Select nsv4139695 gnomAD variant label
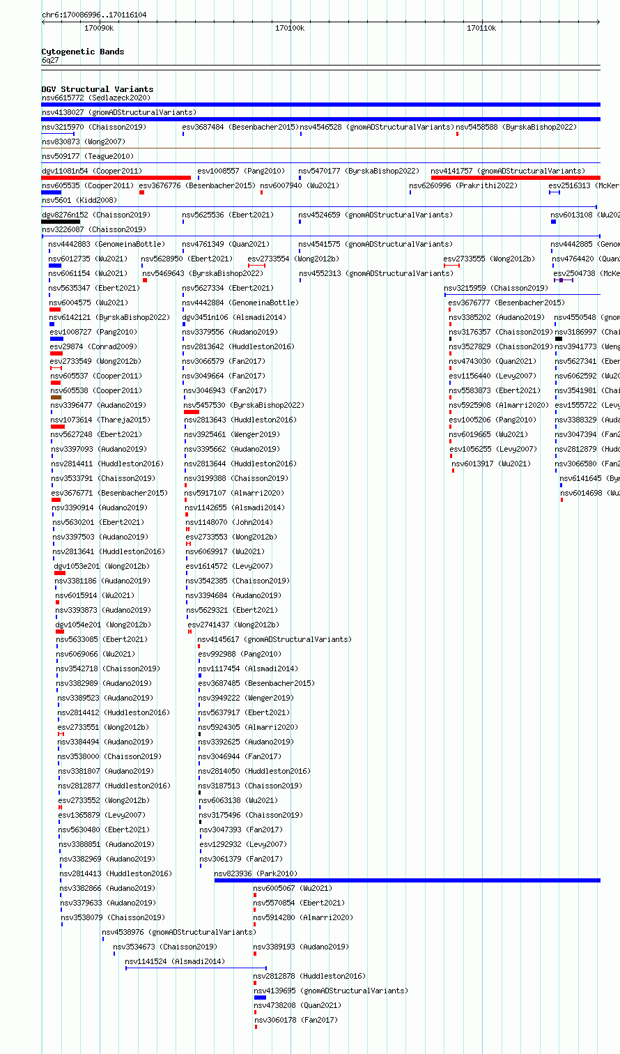Screen dimensions: 620x1054 click(x=332, y=991)
